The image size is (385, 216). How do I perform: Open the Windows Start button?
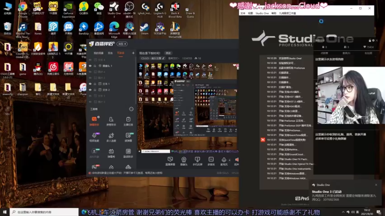click(5, 212)
